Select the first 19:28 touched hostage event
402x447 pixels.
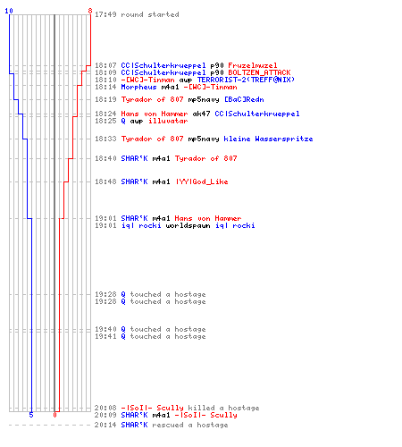[x=150, y=294]
